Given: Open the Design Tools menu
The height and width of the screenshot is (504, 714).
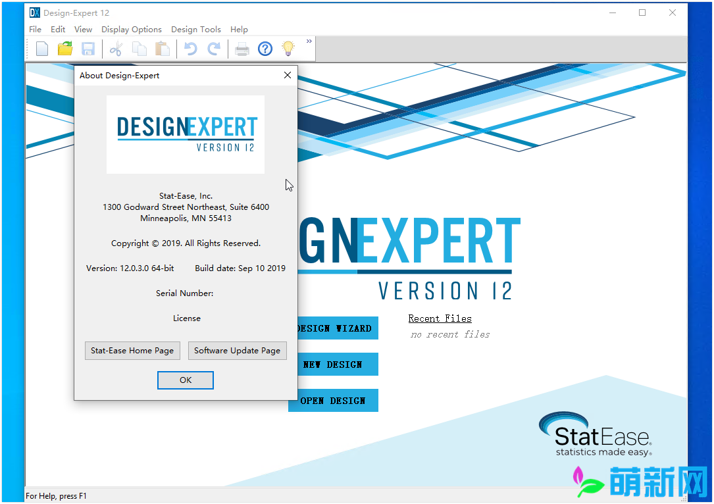Looking at the screenshot, I should 196,29.
